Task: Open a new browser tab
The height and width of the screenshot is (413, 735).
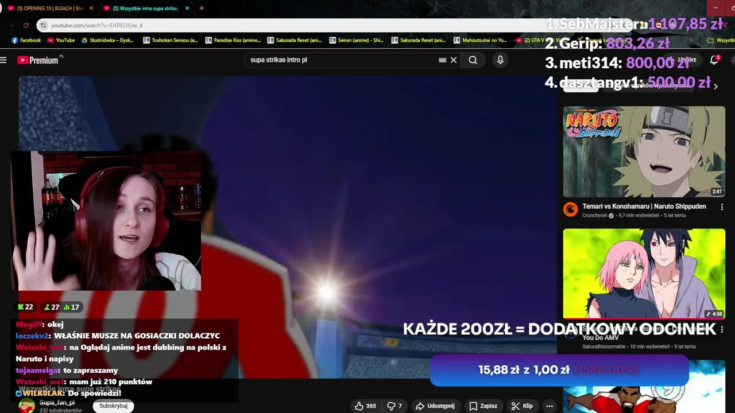Action: tap(201, 8)
